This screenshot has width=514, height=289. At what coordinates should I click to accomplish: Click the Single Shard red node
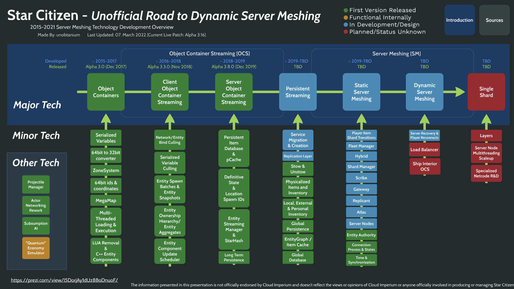coord(486,92)
